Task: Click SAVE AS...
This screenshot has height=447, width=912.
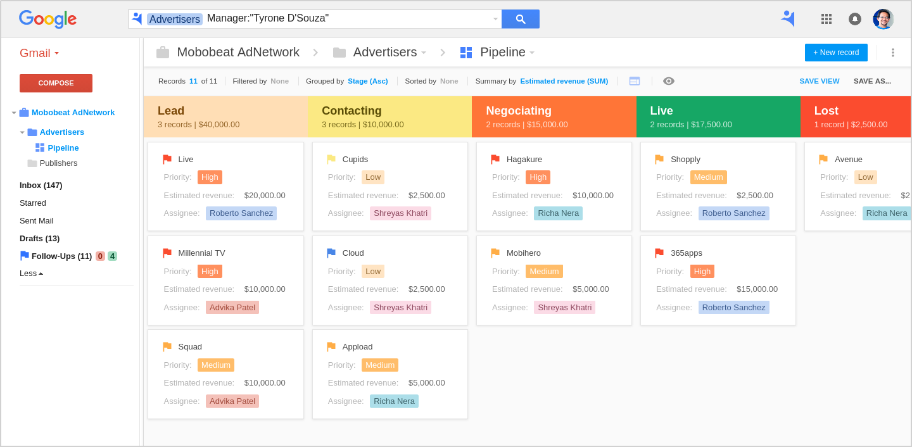Action: [872, 81]
